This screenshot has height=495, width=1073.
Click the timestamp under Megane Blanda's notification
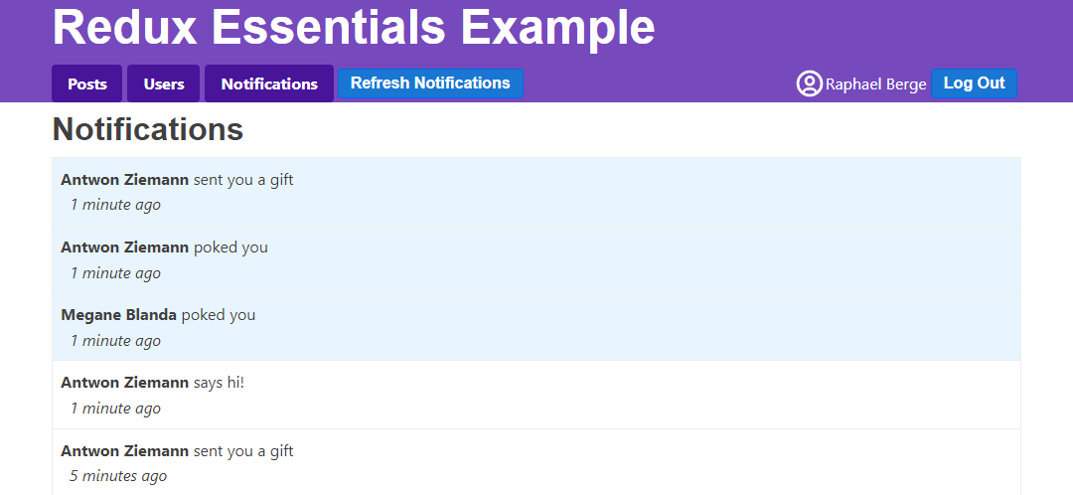point(115,341)
